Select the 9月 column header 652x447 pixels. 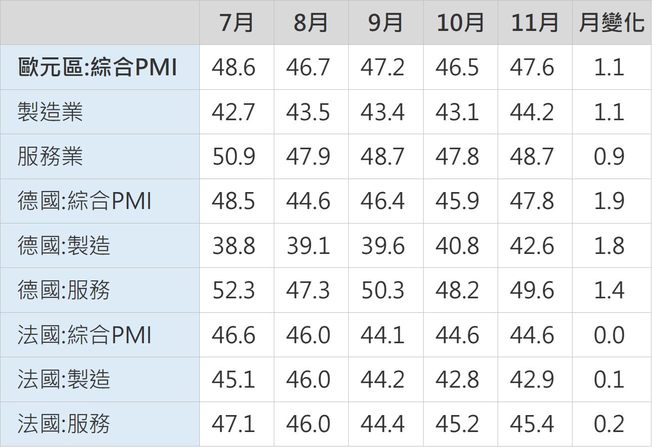coord(385,23)
